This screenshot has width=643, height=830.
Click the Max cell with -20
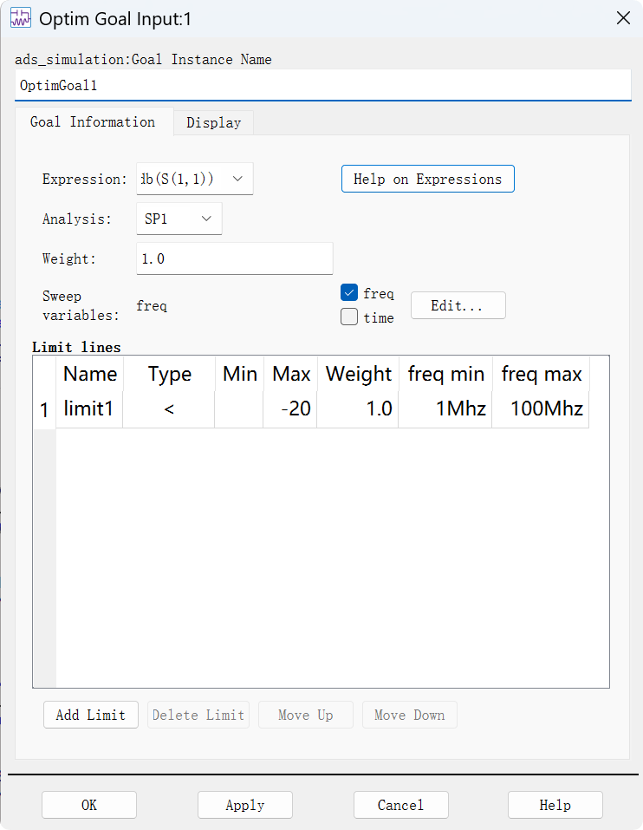tap(290, 409)
